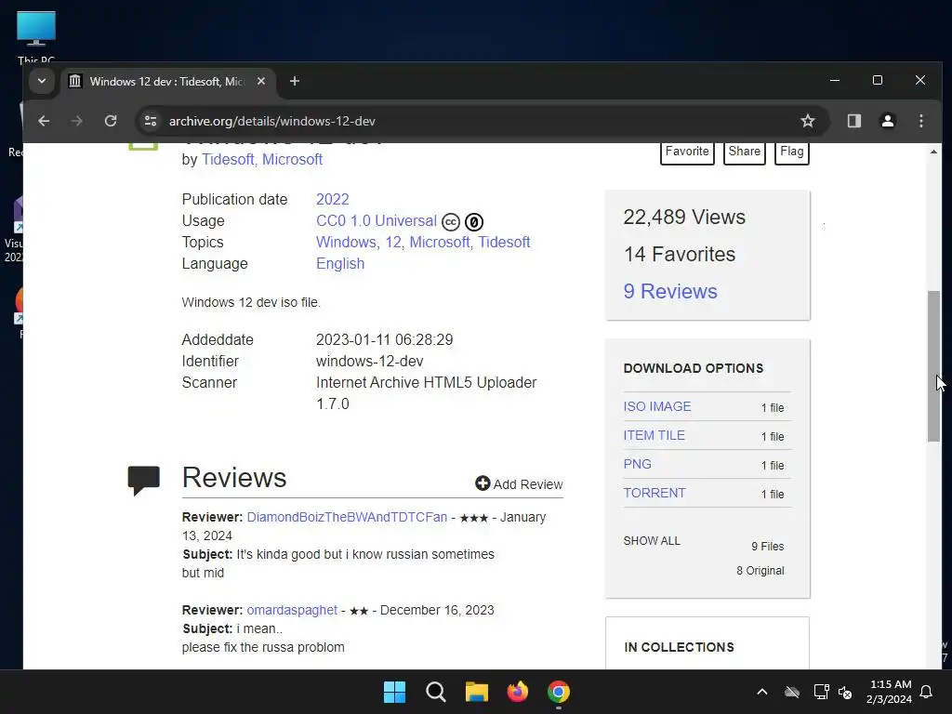Click the page vertical scrollbar thumb
952x714 pixels.
(933, 366)
